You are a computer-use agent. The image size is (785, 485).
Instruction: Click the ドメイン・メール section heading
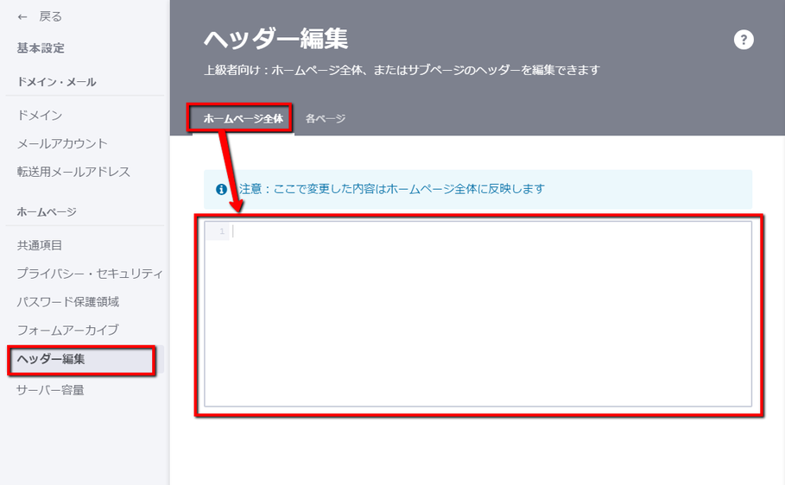coord(57,82)
